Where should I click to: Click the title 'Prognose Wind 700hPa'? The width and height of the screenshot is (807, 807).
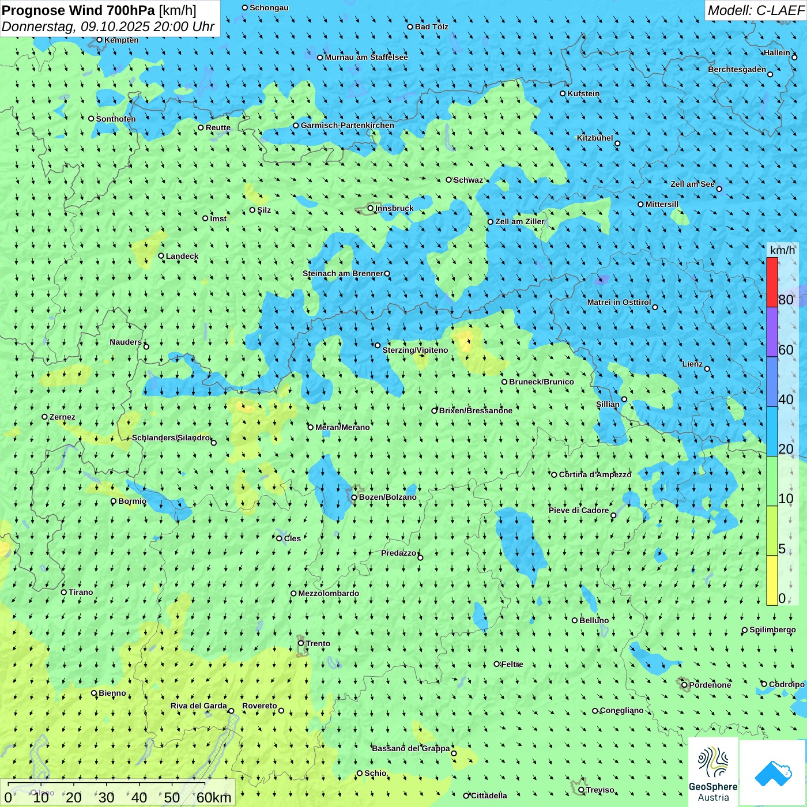click(x=78, y=10)
